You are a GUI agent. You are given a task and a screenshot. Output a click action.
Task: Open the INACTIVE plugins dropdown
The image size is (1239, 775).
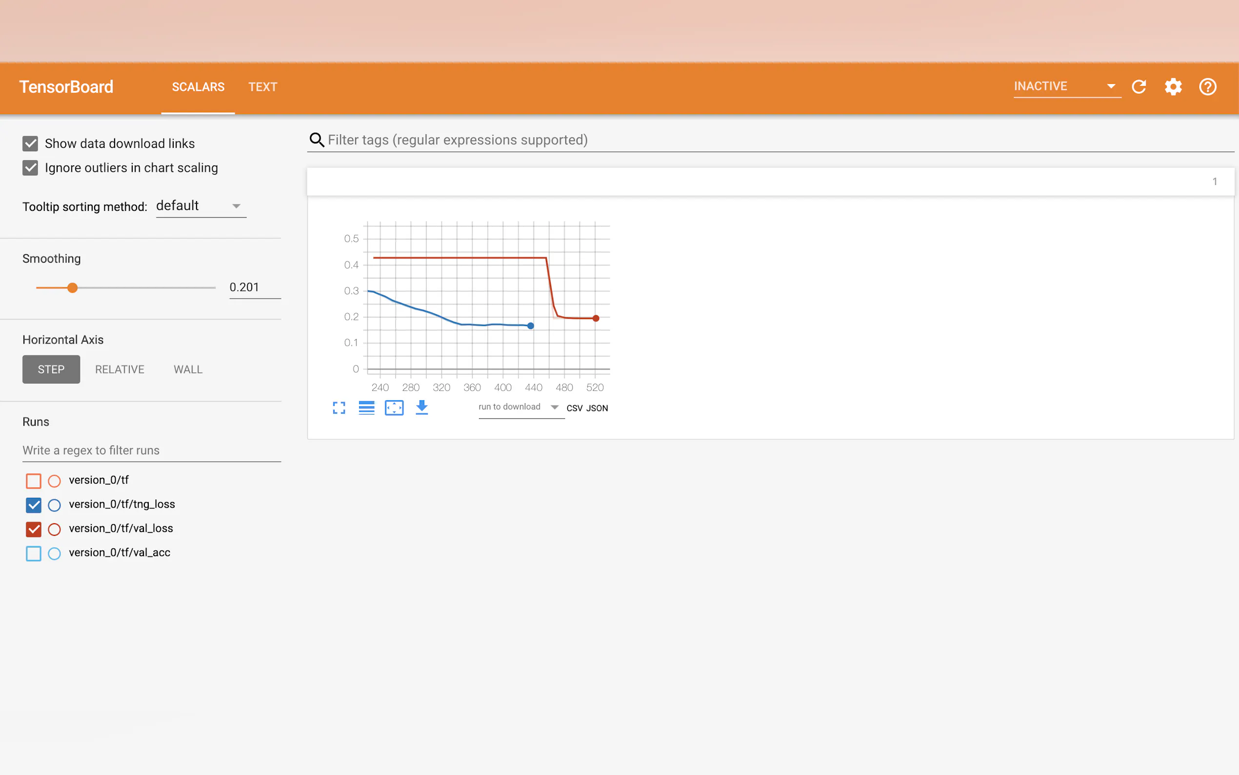click(1066, 86)
